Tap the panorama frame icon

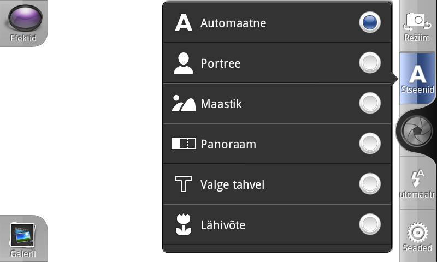click(x=184, y=144)
